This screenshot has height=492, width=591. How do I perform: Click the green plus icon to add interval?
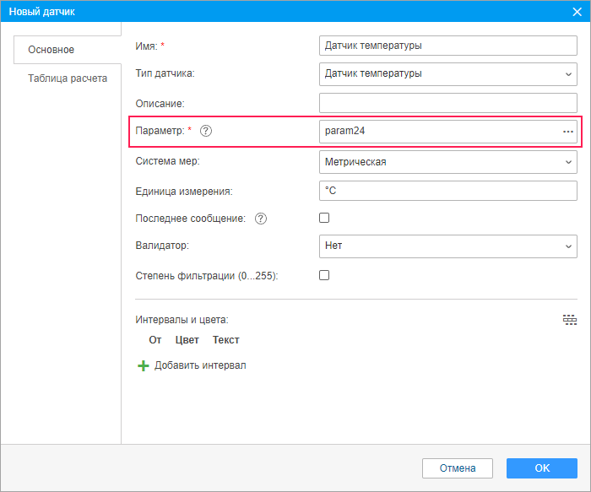pyautogui.click(x=143, y=365)
